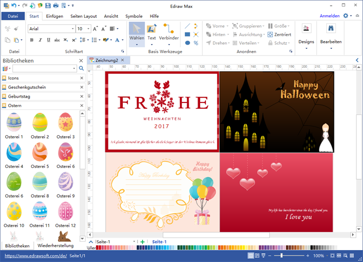
Task: Click the Anmelden sign-in link
Action: (x=330, y=16)
